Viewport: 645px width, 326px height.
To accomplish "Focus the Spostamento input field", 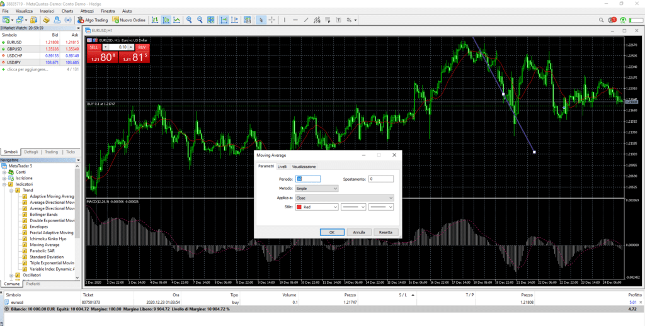I will [381, 179].
